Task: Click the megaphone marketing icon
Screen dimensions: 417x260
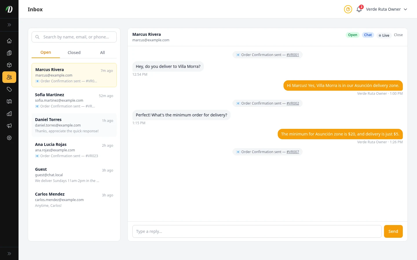Action: [x=9, y=126]
